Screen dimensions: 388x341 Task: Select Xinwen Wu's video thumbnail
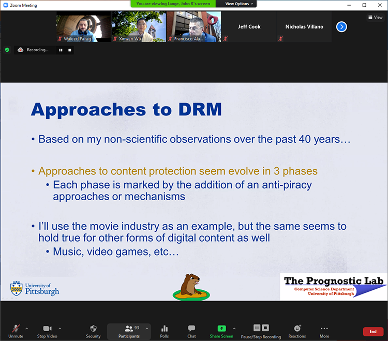tap(139, 27)
